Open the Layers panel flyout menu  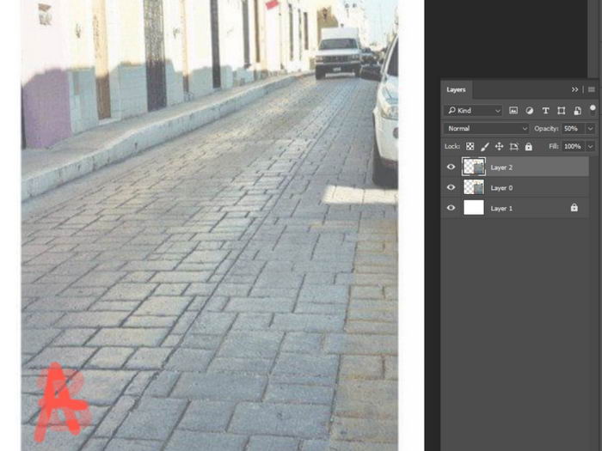(x=591, y=89)
